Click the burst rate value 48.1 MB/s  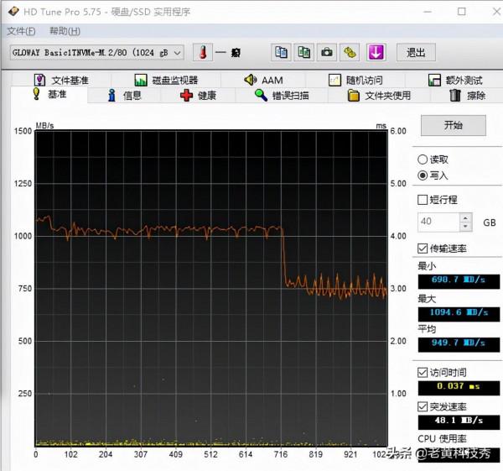point(459,421)
